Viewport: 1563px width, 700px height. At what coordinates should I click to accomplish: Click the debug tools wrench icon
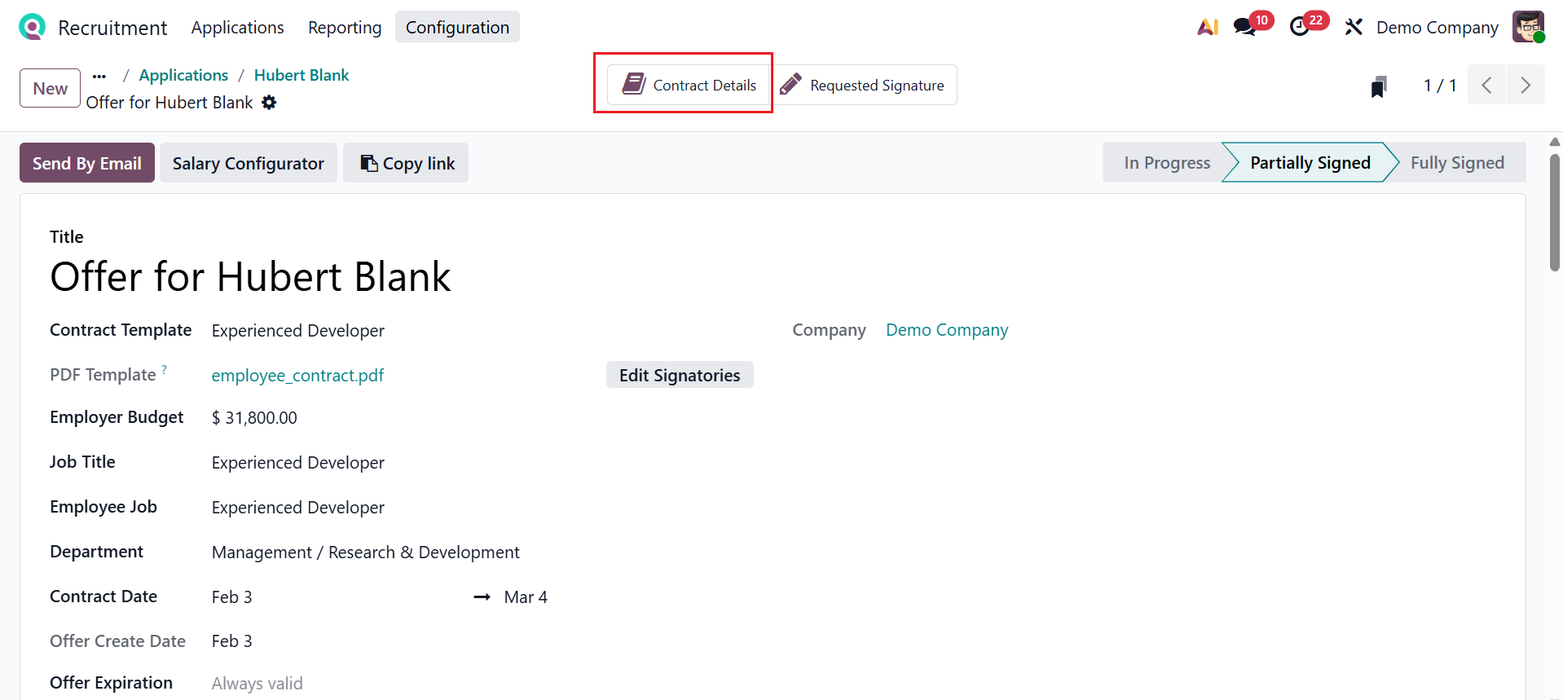pos(1354,27)
